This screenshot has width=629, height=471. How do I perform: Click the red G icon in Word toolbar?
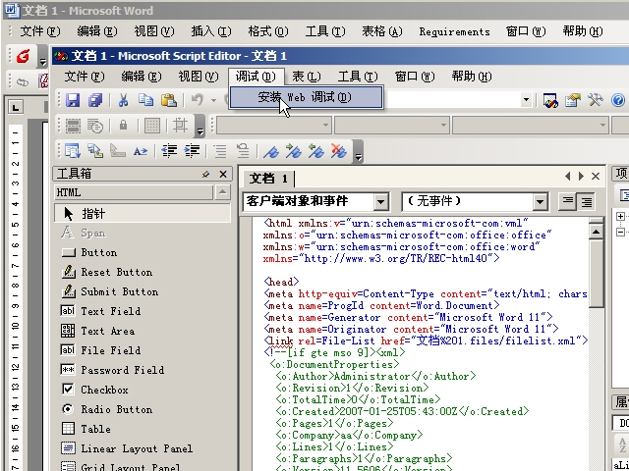(23, 56)
